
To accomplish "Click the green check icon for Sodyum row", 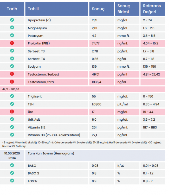I will point(12,66).
